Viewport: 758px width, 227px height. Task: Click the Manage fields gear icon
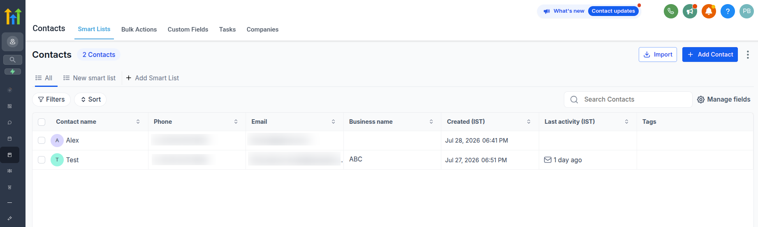pos(701,100)
